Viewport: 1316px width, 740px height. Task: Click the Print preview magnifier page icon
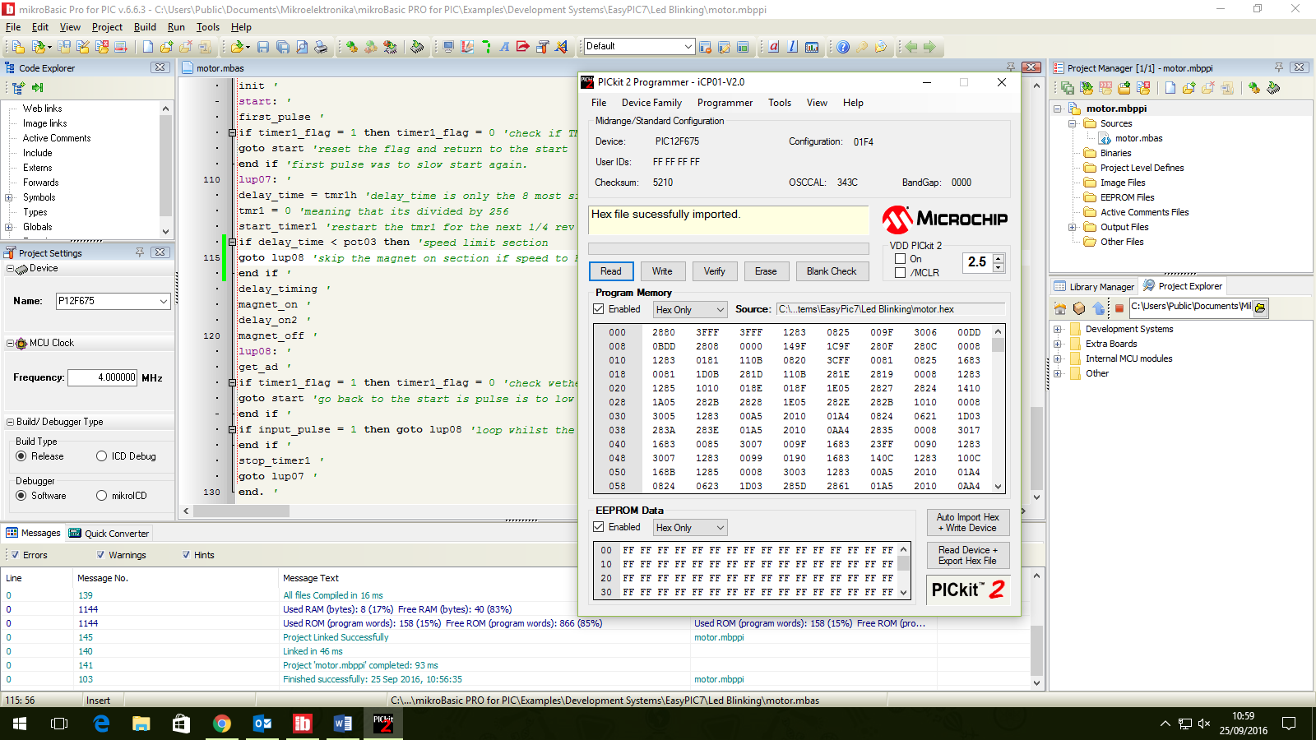(x=302, y=47)
